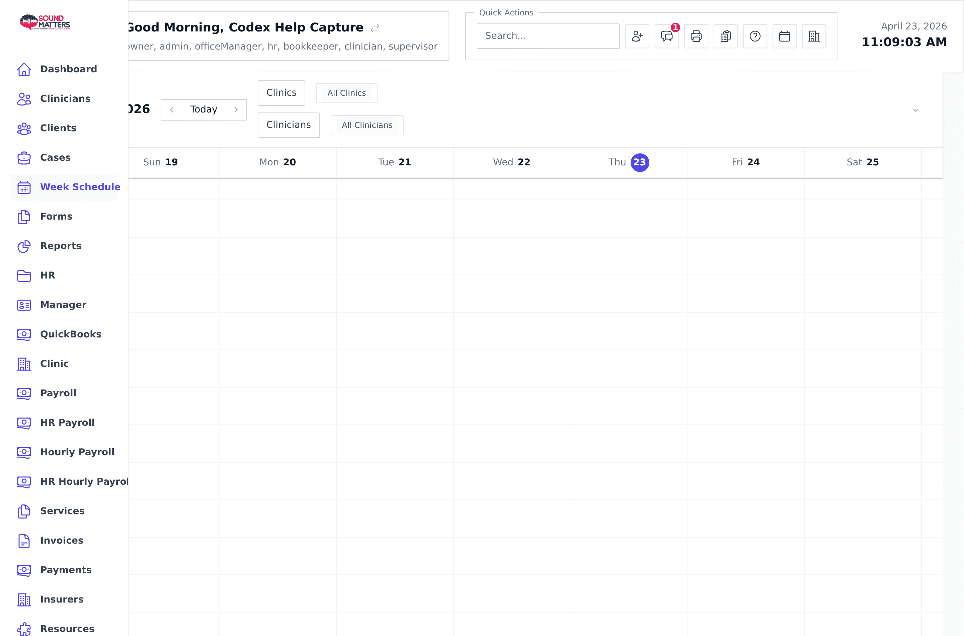Click the Week Schedule calendar icon
The image size is (964, 636).
click(x=24, y=187)
